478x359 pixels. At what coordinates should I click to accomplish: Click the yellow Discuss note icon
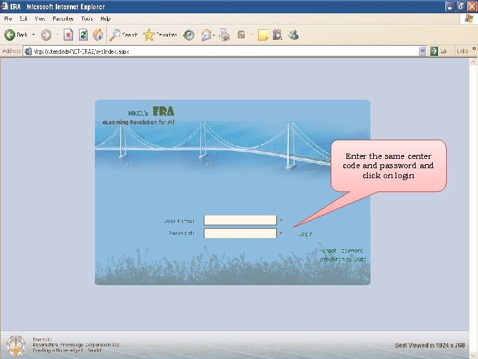263,35
